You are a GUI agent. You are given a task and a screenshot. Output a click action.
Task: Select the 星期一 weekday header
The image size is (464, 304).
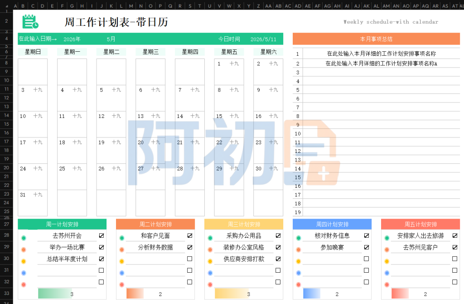pos(72,52)
